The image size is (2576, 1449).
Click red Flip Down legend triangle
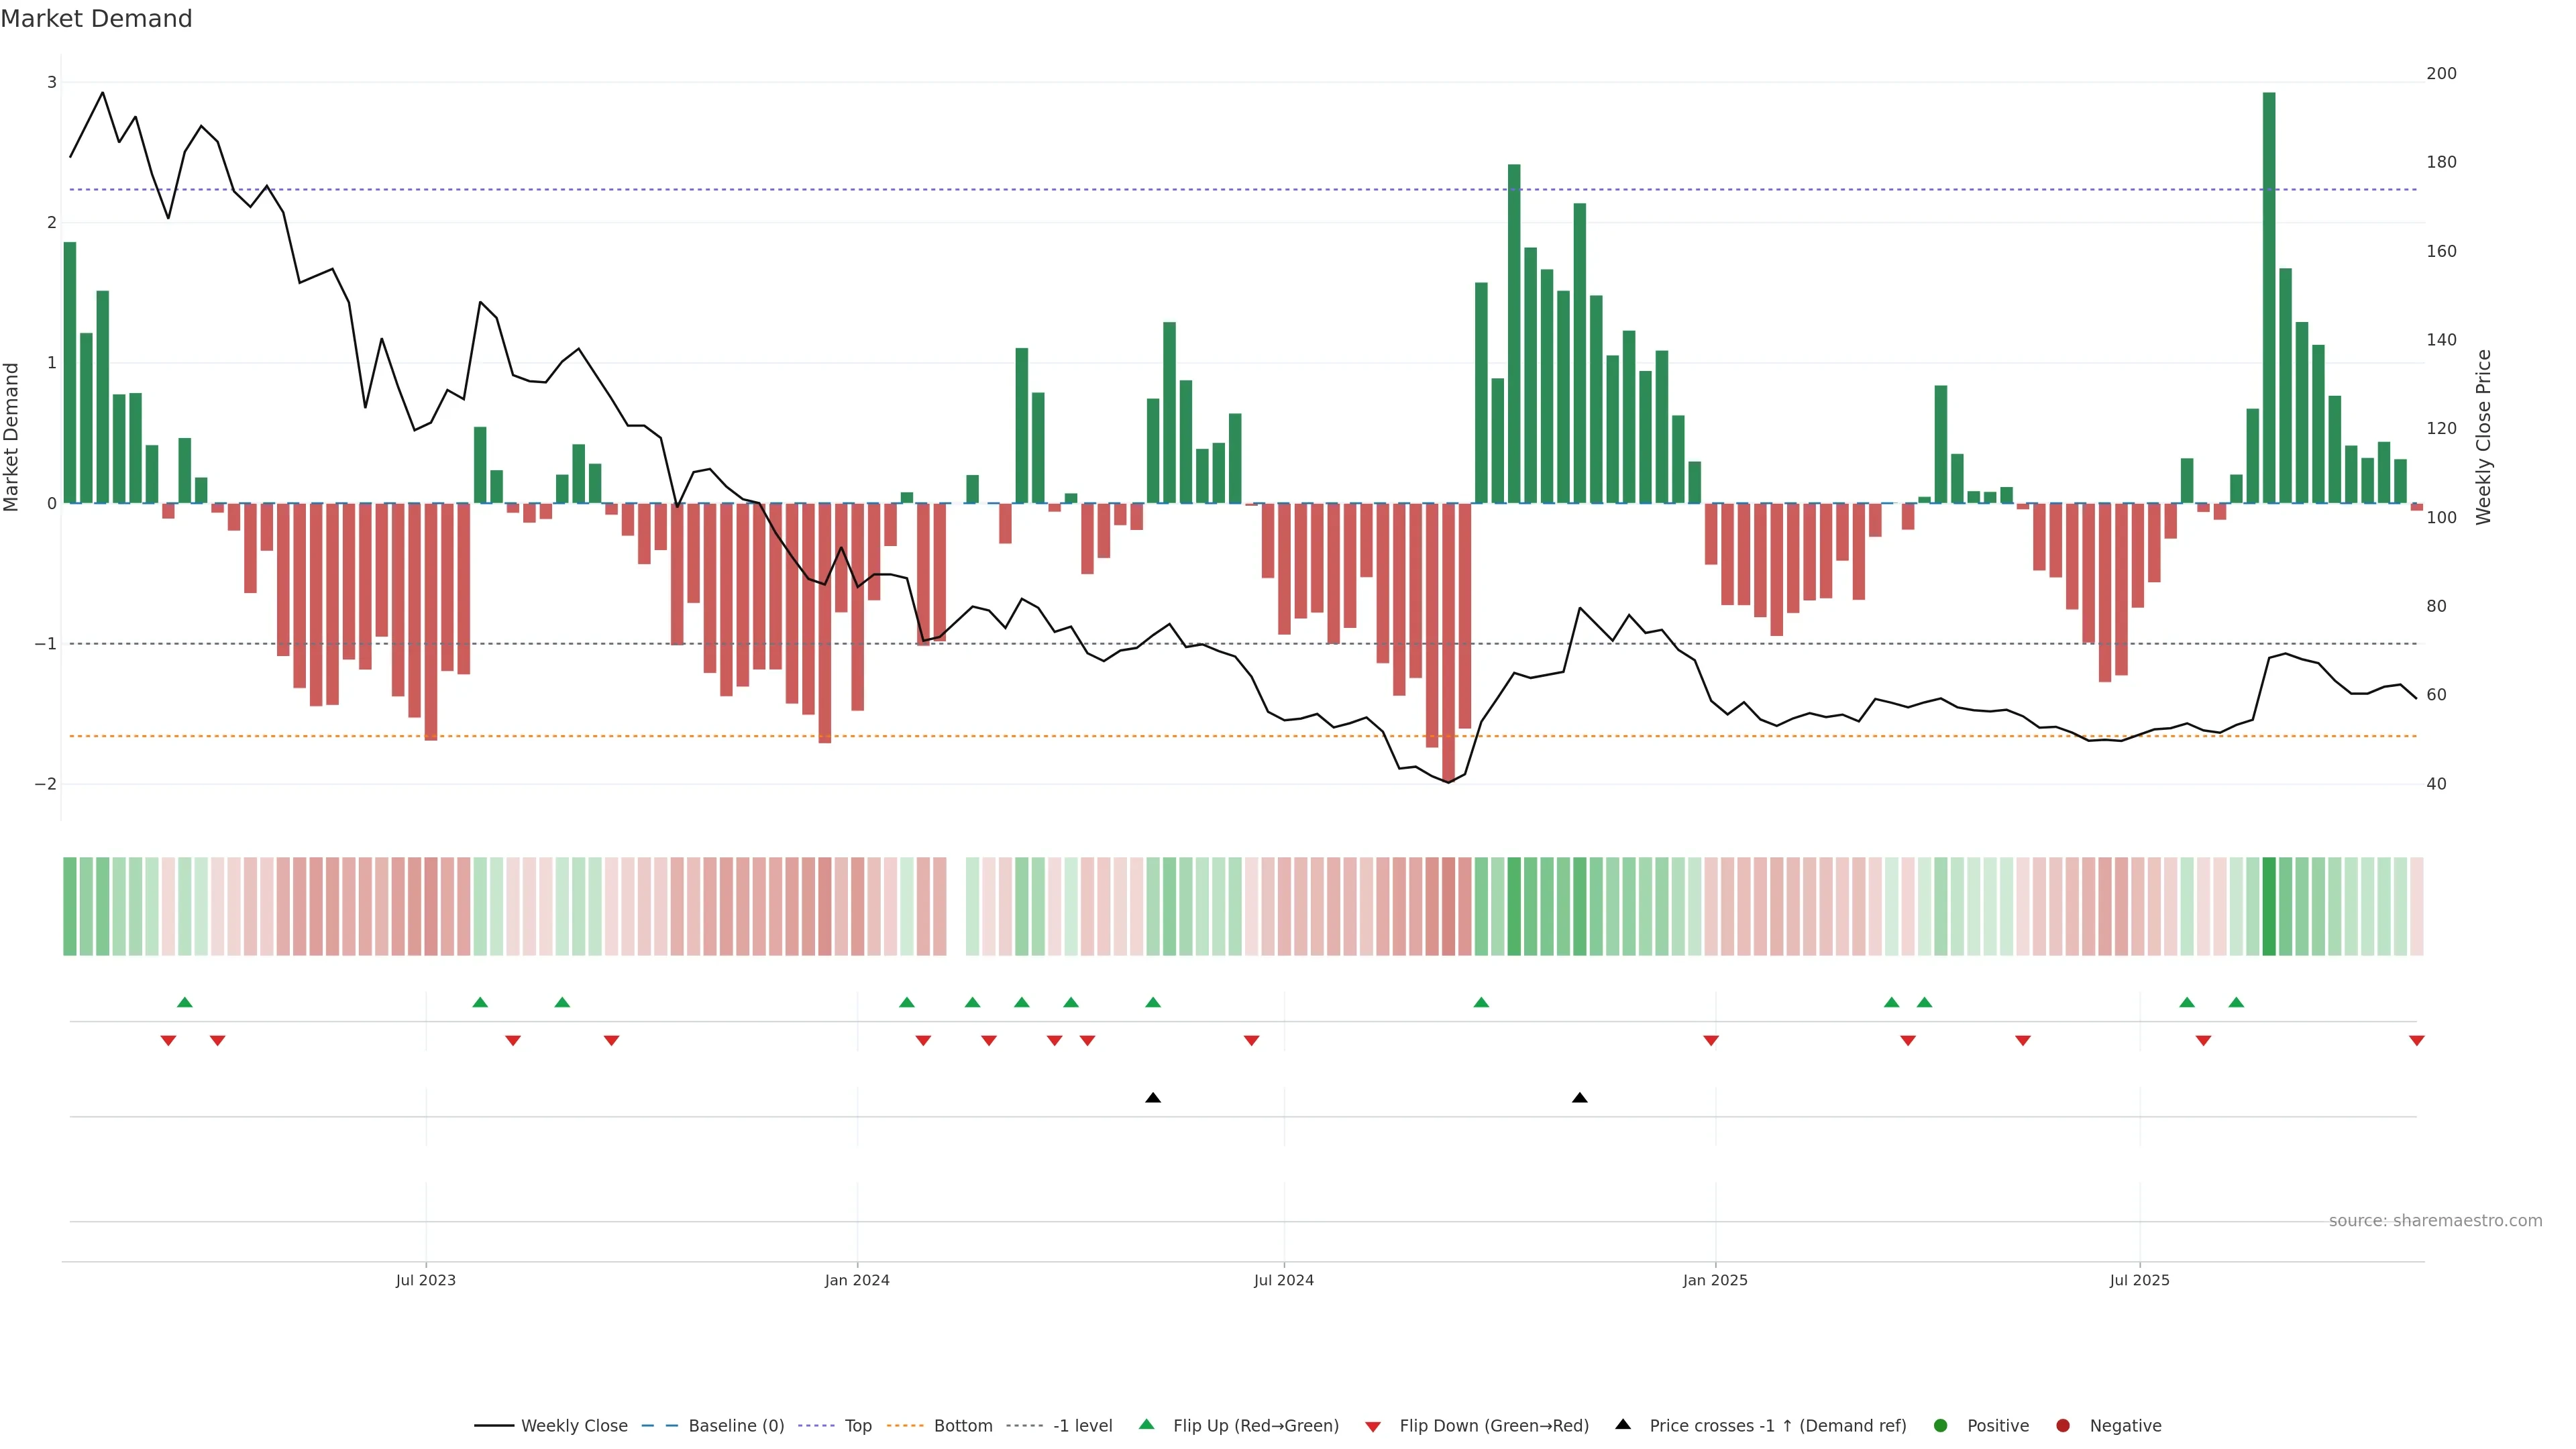(x=1373, y=1426)
